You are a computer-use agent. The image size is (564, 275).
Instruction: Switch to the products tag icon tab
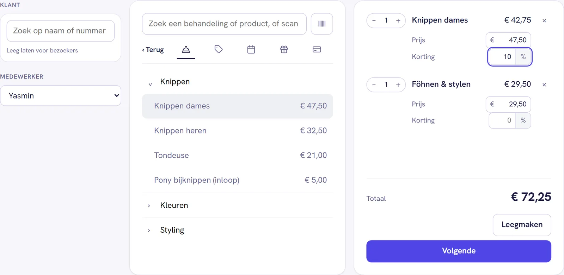pos(219,50)
